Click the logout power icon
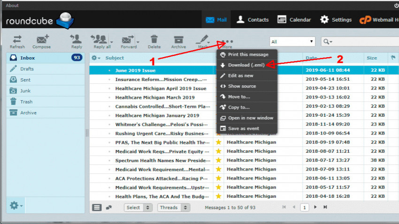 coord(396,5)
